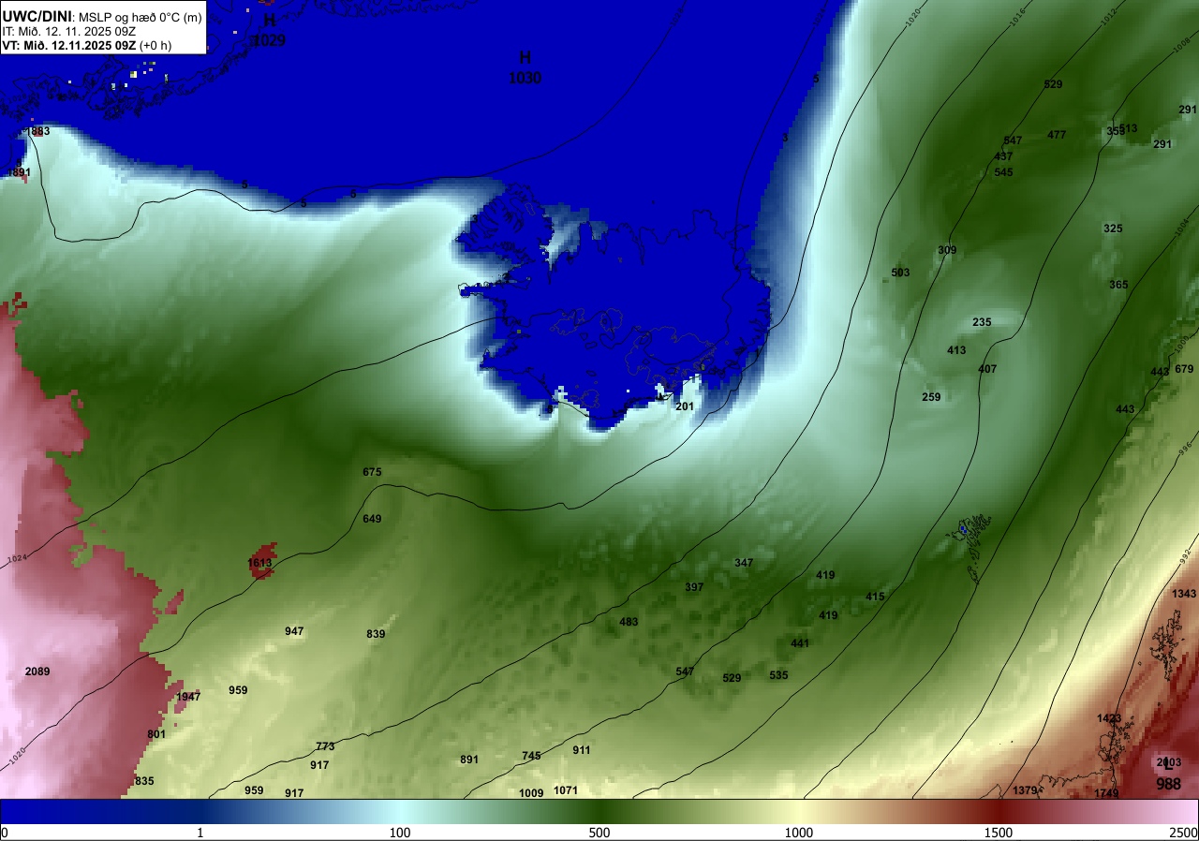Image resolution: width=1199 pixels, height=841 pixels.
Task: Click the UWC/DINI title text
Action: 37,16
